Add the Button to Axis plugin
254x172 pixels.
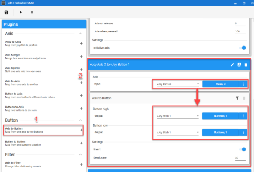pos(81,96)
